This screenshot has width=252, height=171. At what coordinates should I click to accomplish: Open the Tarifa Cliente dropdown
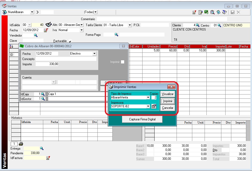(130, 25)
